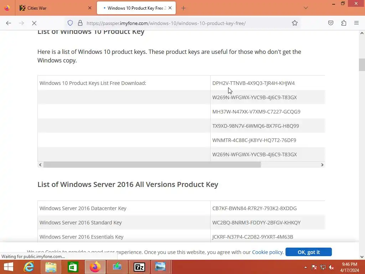Open the download installer taskbar icon

[117, 267]
